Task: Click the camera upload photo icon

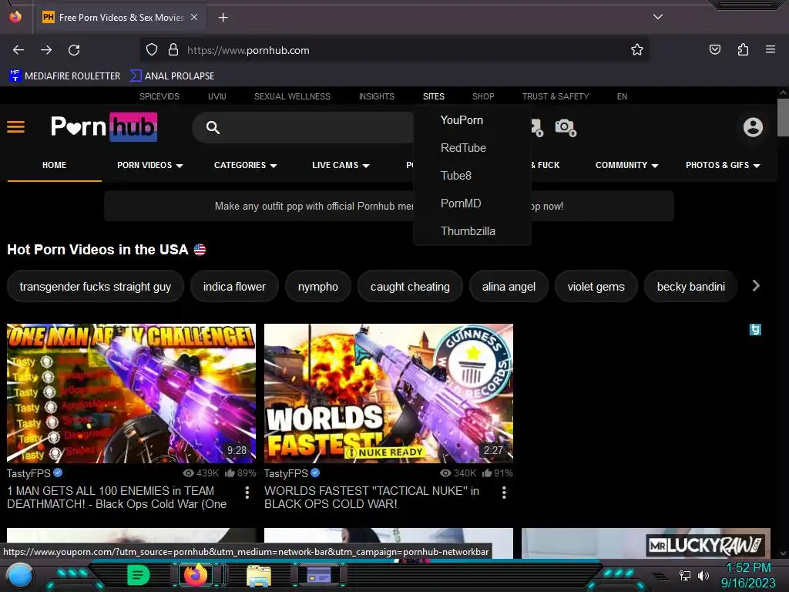Action: click(x=566, y=127)
